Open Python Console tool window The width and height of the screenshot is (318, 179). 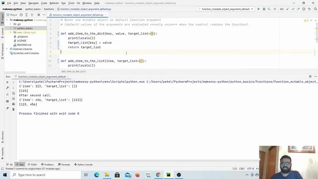(x=83, y=165)
